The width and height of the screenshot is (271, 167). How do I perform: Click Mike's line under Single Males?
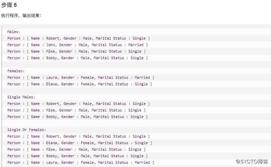(x=76, y=110)
